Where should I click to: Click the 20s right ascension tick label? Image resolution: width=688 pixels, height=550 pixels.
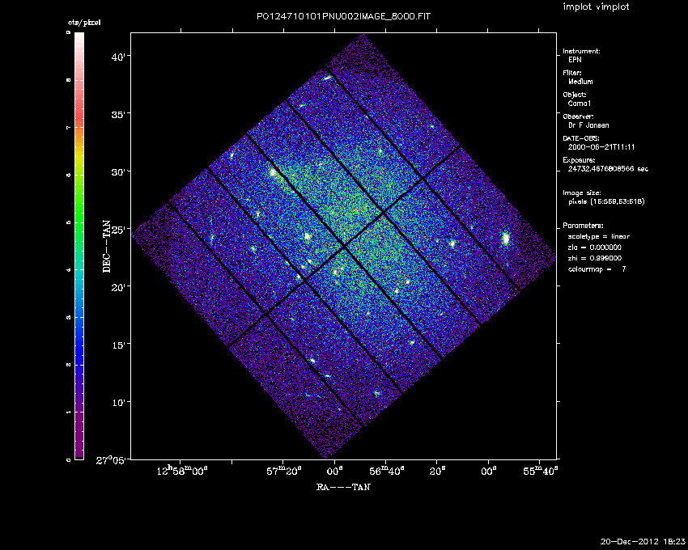coord(437,471)
